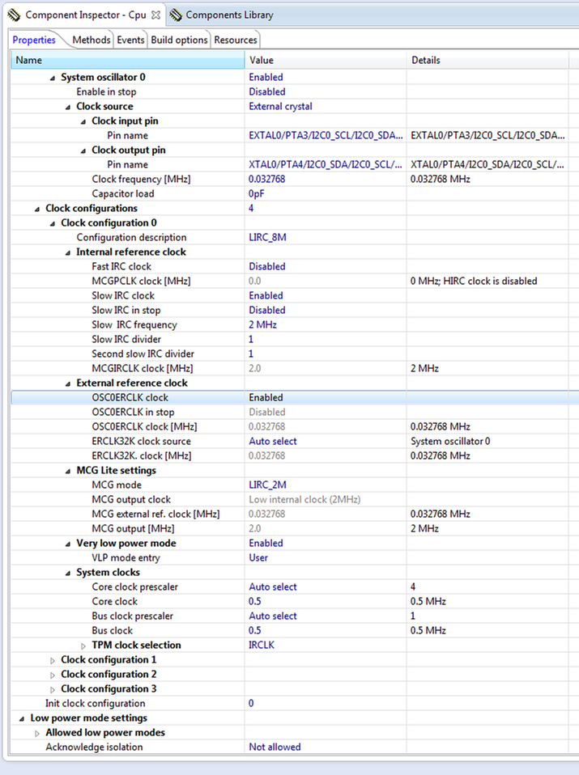The image size is (579, 775).
Task: Collapse the Internal reference clock group
Action: coord(68,252)
